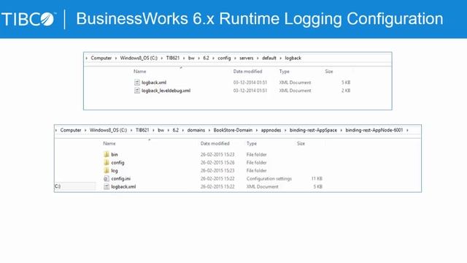Expand arrow before Computer in bottom window
Viewport: 467px width, 263px height.
(56, 130)
